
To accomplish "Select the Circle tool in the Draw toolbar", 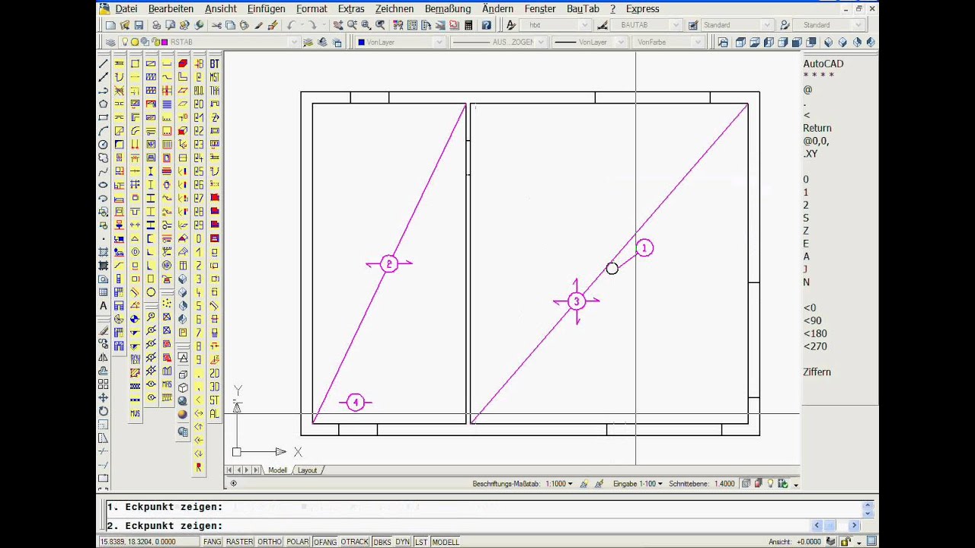I will click(x=104, y=144).
